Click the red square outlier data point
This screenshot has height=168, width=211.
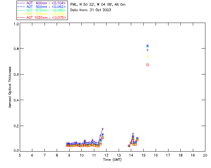(x=147, y=65)
